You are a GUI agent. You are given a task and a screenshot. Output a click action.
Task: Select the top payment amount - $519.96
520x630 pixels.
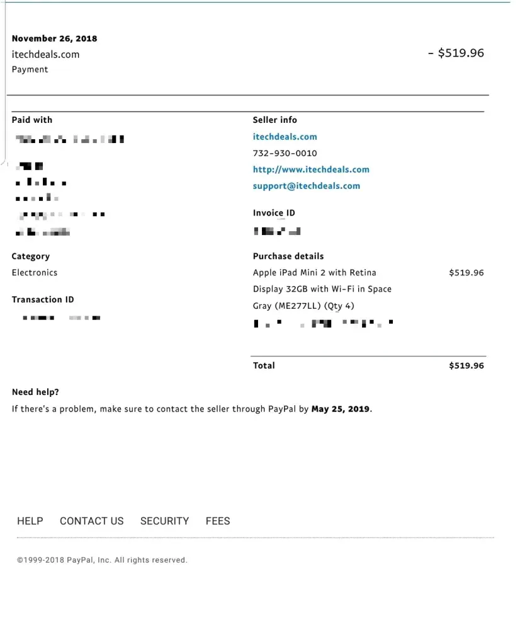tap(456, 53)
